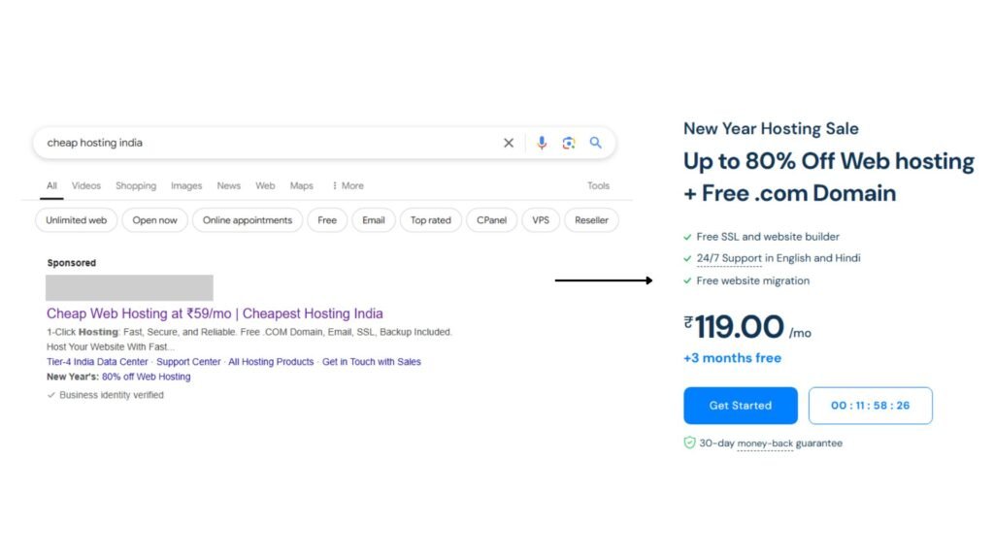Open the Tools options
The image size is (994, 559).
pyautogui.click(x=598, y=185)
